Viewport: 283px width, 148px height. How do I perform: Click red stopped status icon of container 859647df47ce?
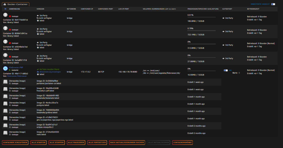(10, 30)
